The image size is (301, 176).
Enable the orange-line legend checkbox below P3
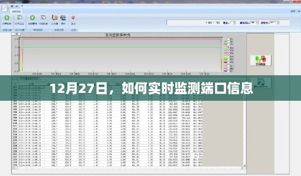tap(228, 69)
